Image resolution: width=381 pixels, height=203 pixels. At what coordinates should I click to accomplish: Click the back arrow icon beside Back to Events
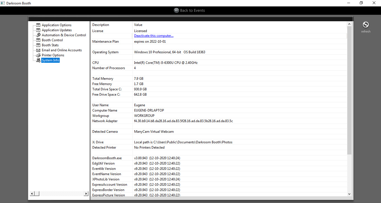tap(176, 10)
